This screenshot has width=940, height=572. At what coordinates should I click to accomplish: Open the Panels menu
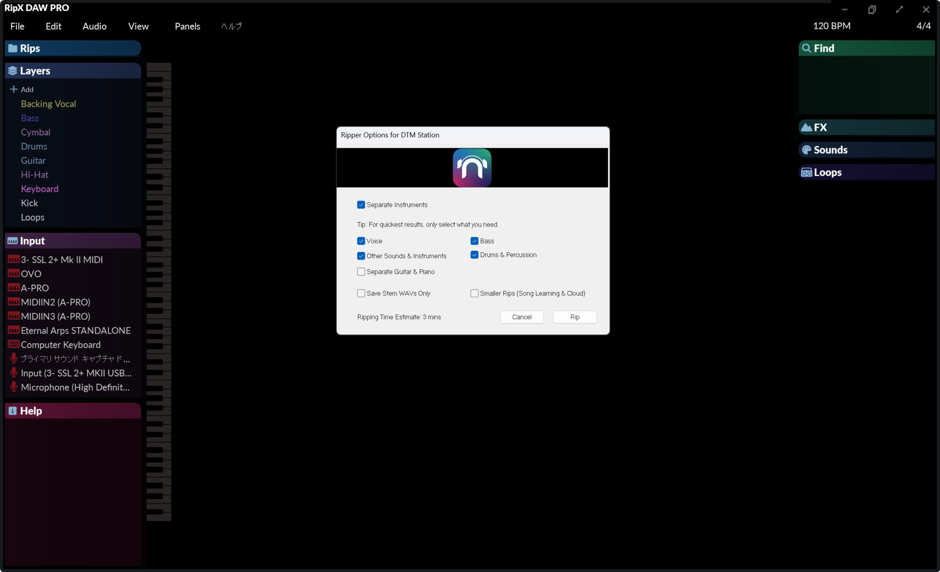[x=187, y=26]
